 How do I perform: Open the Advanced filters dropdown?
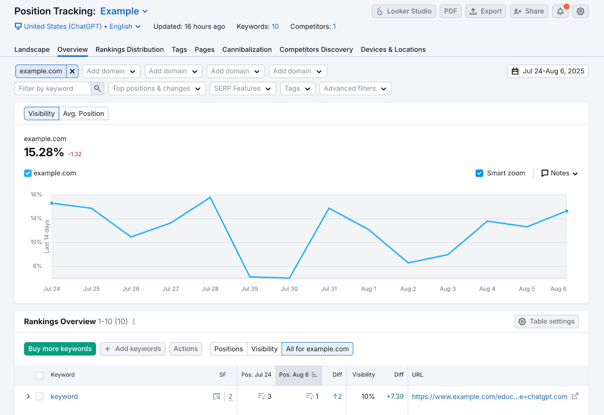pos(355,88)
